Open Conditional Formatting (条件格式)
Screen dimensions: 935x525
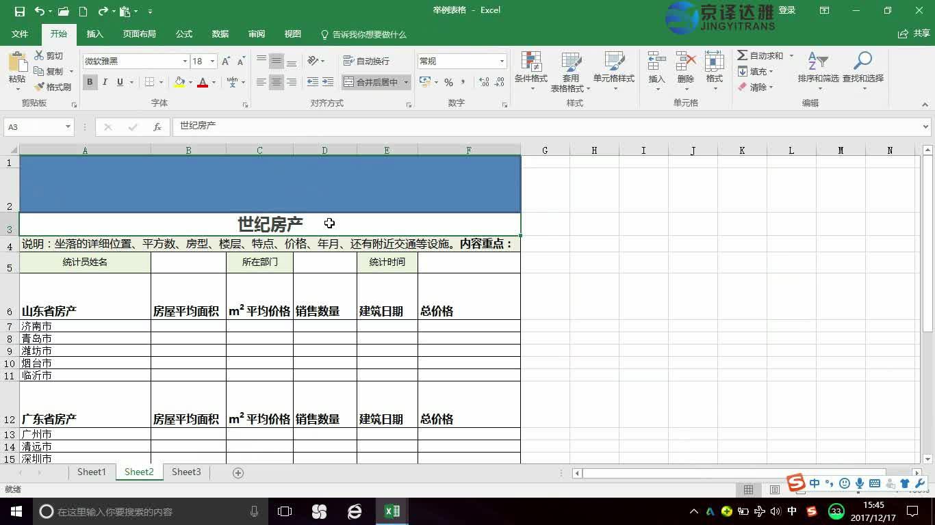point(531,71)
